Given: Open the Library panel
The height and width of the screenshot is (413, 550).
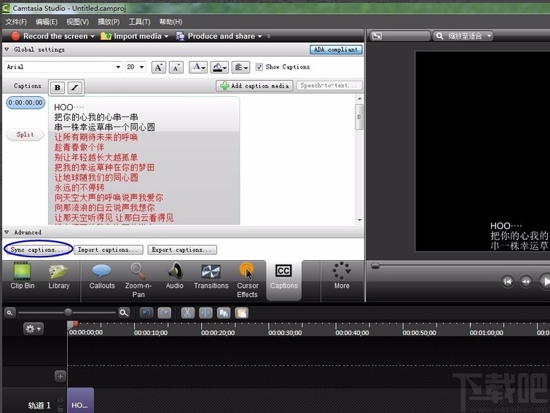Looking at the screenshot, I should (58, 276).
